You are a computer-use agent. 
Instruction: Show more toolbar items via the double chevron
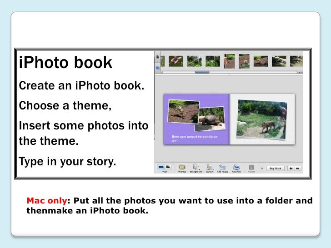click(262, 168)
